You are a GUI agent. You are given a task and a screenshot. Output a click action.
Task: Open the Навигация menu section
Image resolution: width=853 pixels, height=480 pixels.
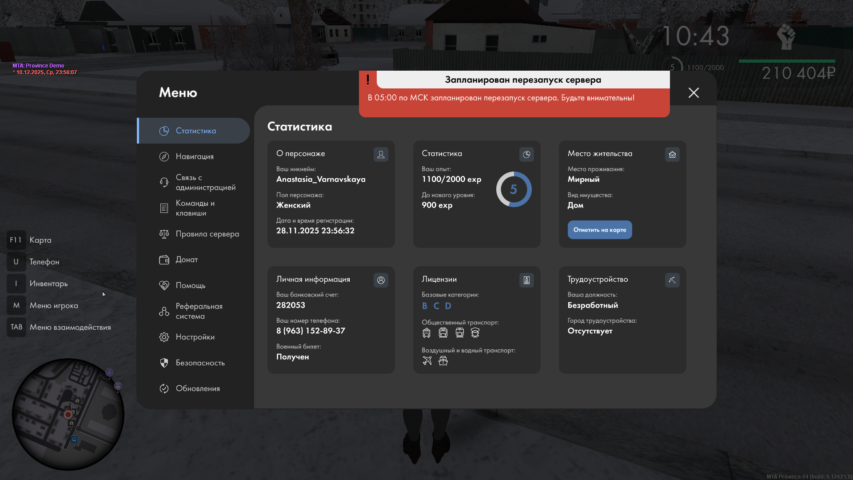pos(195,156)
